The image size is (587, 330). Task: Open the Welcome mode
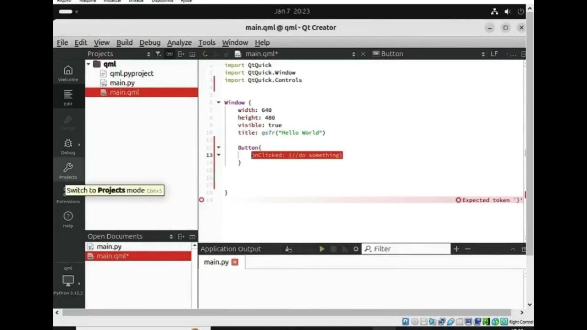68,73
